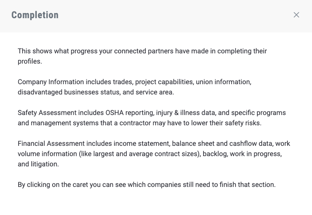Close the Completion dialog with the X

[x=296, y=15]
